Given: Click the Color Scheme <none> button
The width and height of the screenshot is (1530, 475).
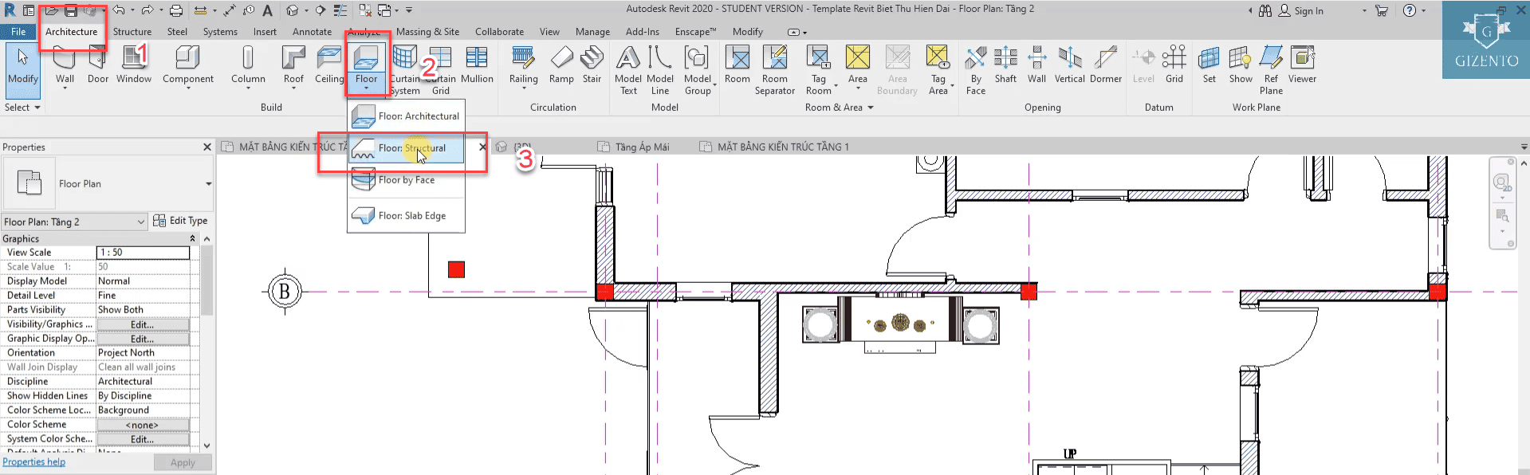Looking at the screenshot, I should pyautogui.click(x=143, y=425).
